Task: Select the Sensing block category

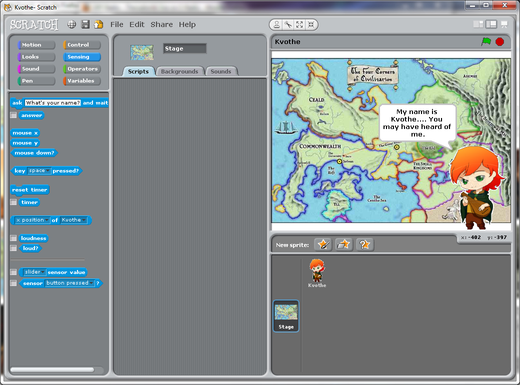Action: point(81,56)
